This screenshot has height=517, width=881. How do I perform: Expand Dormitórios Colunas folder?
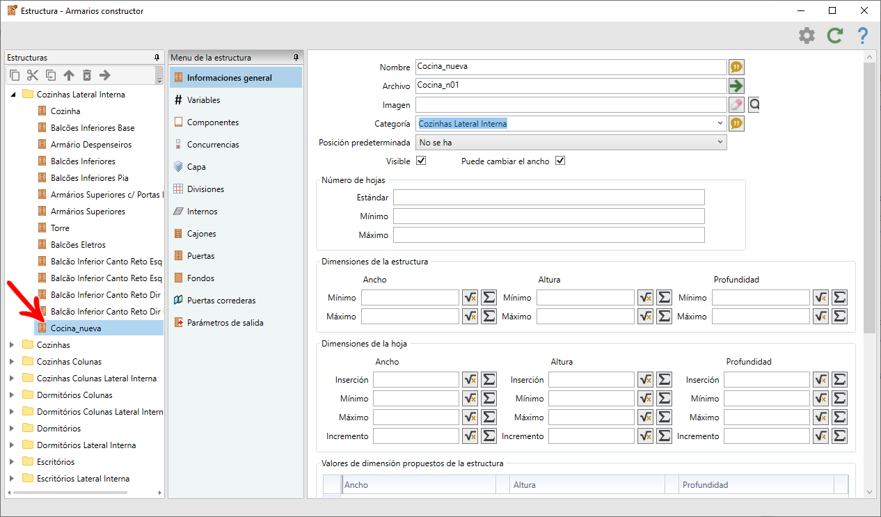click(x=13, y=395)
